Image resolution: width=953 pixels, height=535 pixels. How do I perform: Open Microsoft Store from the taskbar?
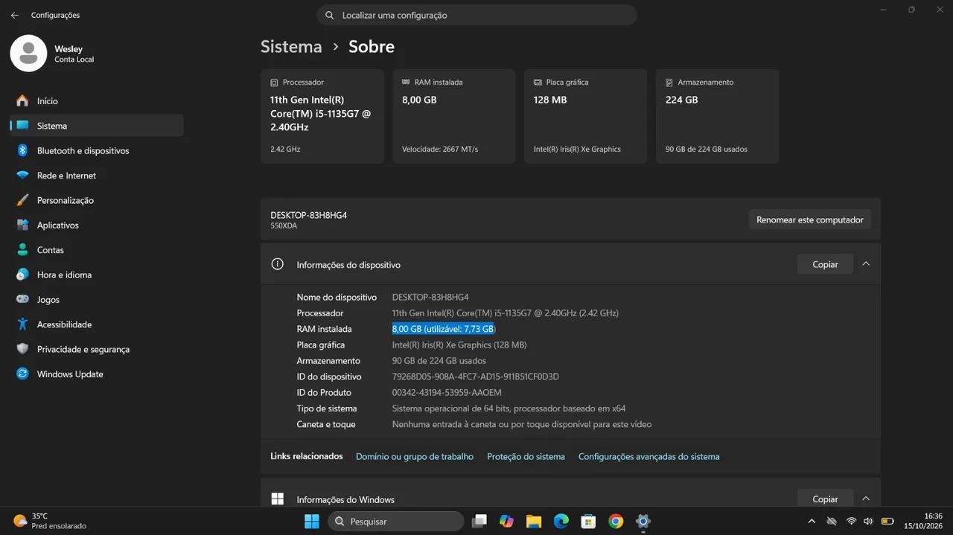[588, 521]
